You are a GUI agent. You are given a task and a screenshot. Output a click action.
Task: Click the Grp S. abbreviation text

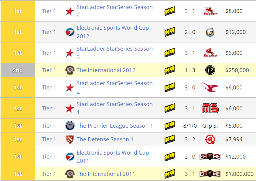pos(210,126)
